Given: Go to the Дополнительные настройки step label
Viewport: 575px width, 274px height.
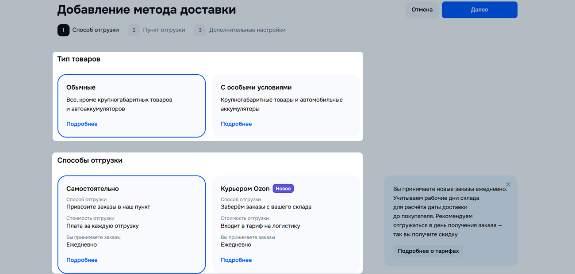Looking at the screenshot, I should 247,30.
